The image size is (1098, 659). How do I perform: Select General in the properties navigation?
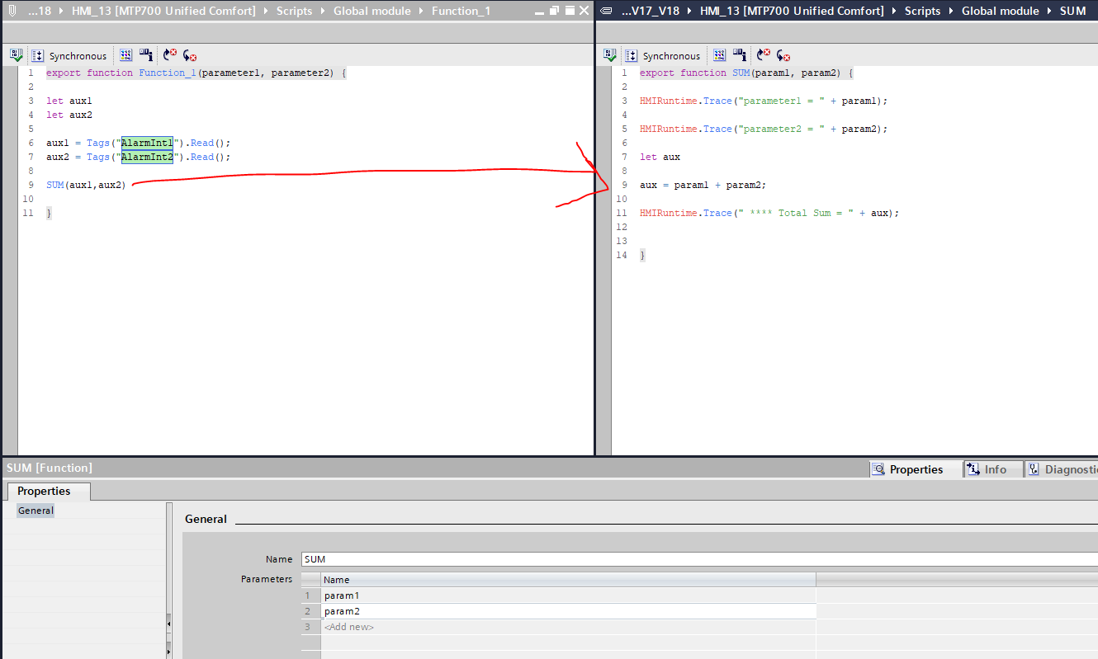pos(35,511)
